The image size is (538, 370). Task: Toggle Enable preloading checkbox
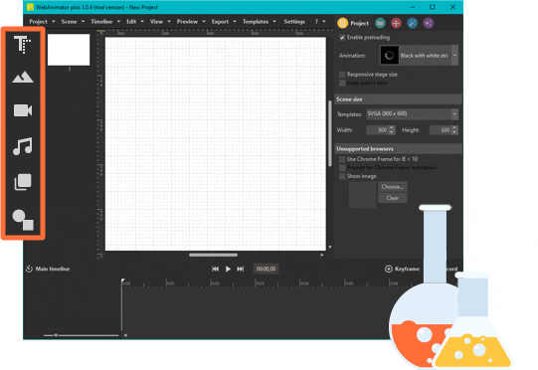[x=342, y=38]
